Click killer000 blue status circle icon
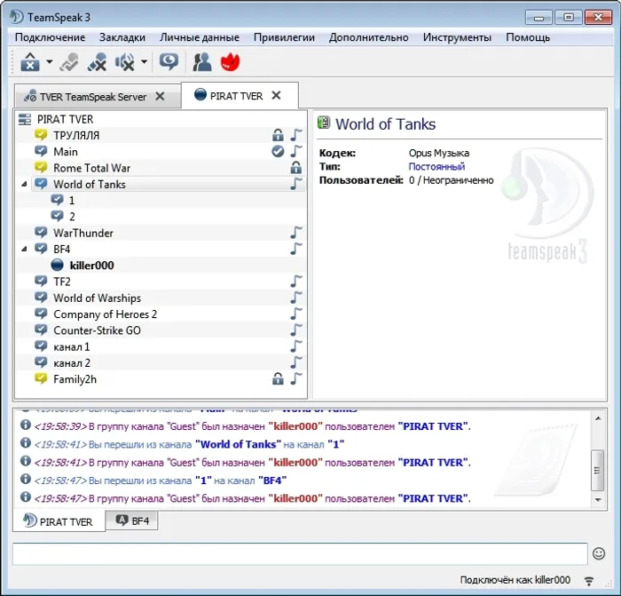The image size is (621, 596). 57,266
